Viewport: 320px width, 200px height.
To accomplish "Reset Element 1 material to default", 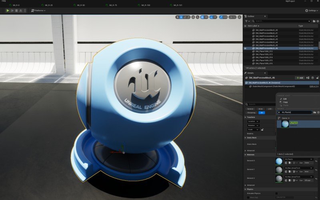I will [x=316, y=170].
